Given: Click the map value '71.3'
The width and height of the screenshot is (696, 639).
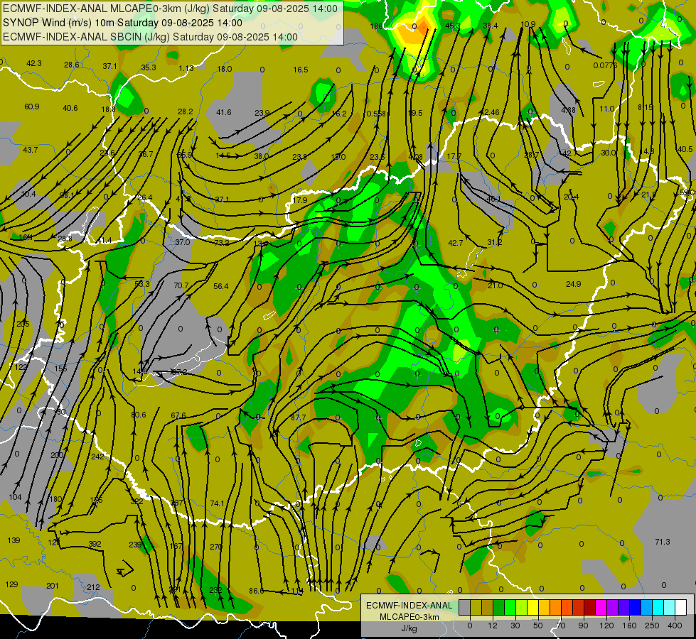Looking at the screenshot, I should 663,542.
